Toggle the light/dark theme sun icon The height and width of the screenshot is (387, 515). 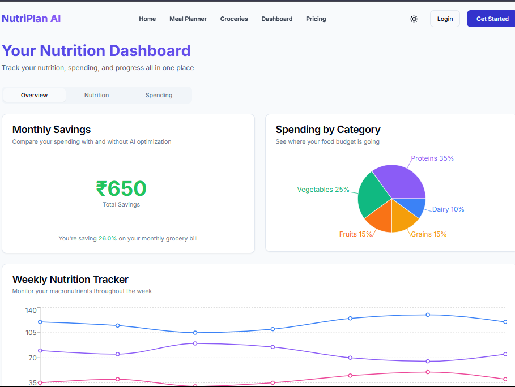[x=414, y=19]
